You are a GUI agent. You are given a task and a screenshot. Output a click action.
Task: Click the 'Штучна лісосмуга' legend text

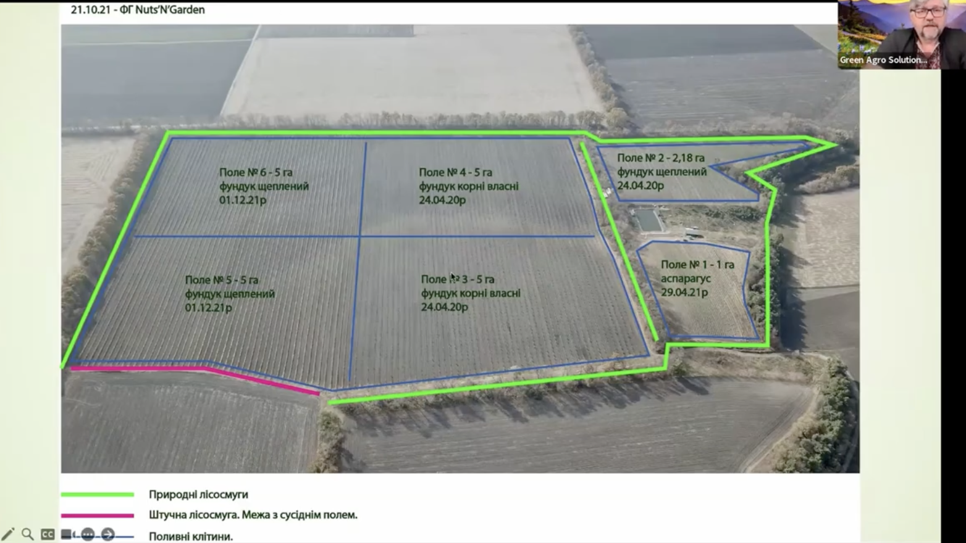tap(253, 515)
